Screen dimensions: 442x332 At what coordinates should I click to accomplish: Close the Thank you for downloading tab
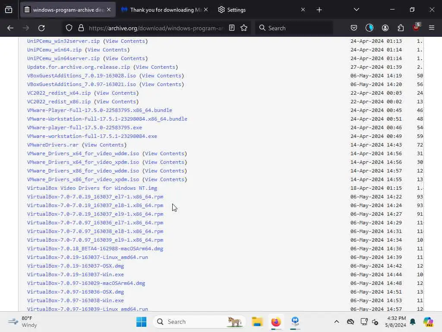(x=206, y=10)
